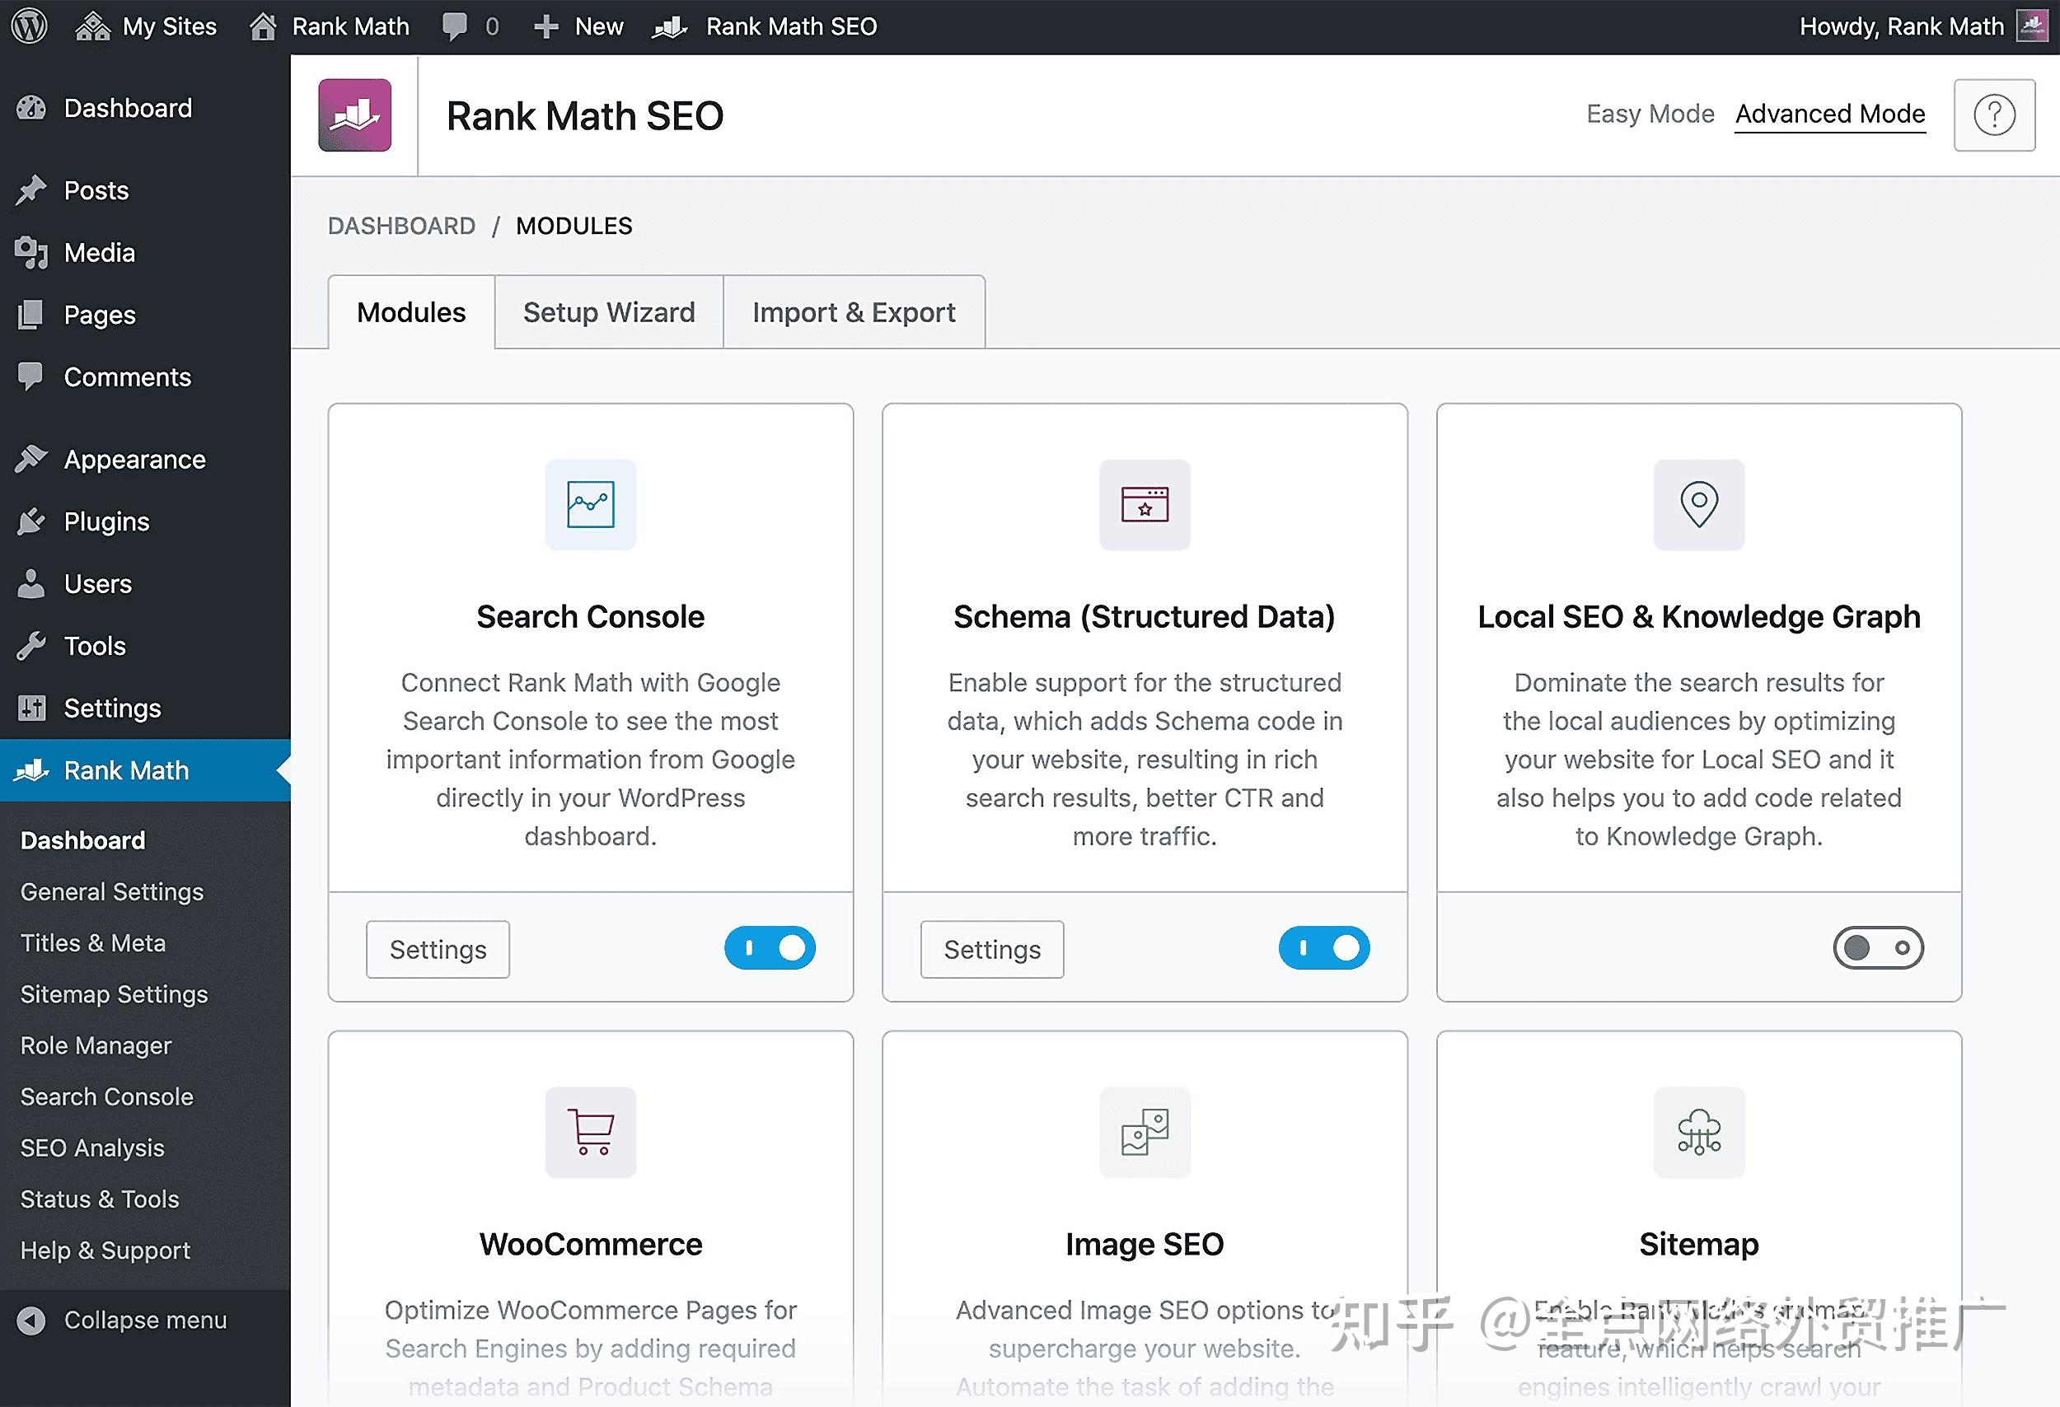Image resolution: width=2060 pixels, height=1407 pixels.
Task: Open Sitemap Settings submenu
Action: (x=115, y=994)
